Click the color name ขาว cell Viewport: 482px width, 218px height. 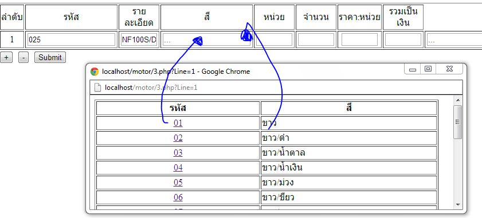coord(348,123)
